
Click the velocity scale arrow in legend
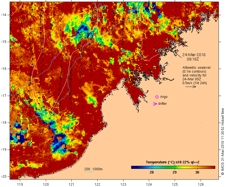click(191, 87)
